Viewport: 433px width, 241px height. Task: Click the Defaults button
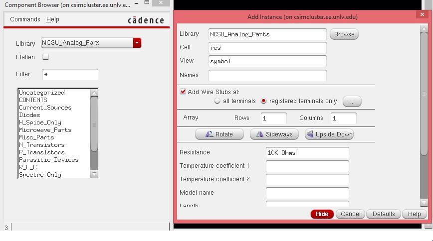click(384, 214)
